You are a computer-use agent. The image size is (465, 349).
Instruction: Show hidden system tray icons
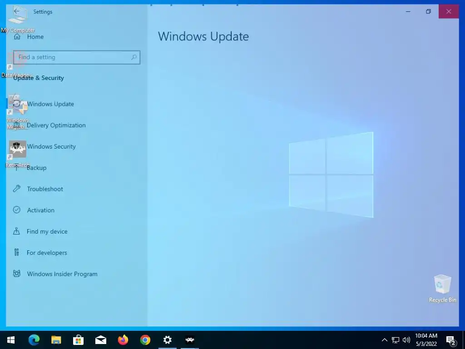(384, 340)
